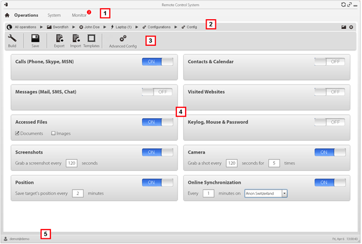Click the settings gear in breadcrumb bar
This screenshot has height=244, width=362.
click(351, 27)
